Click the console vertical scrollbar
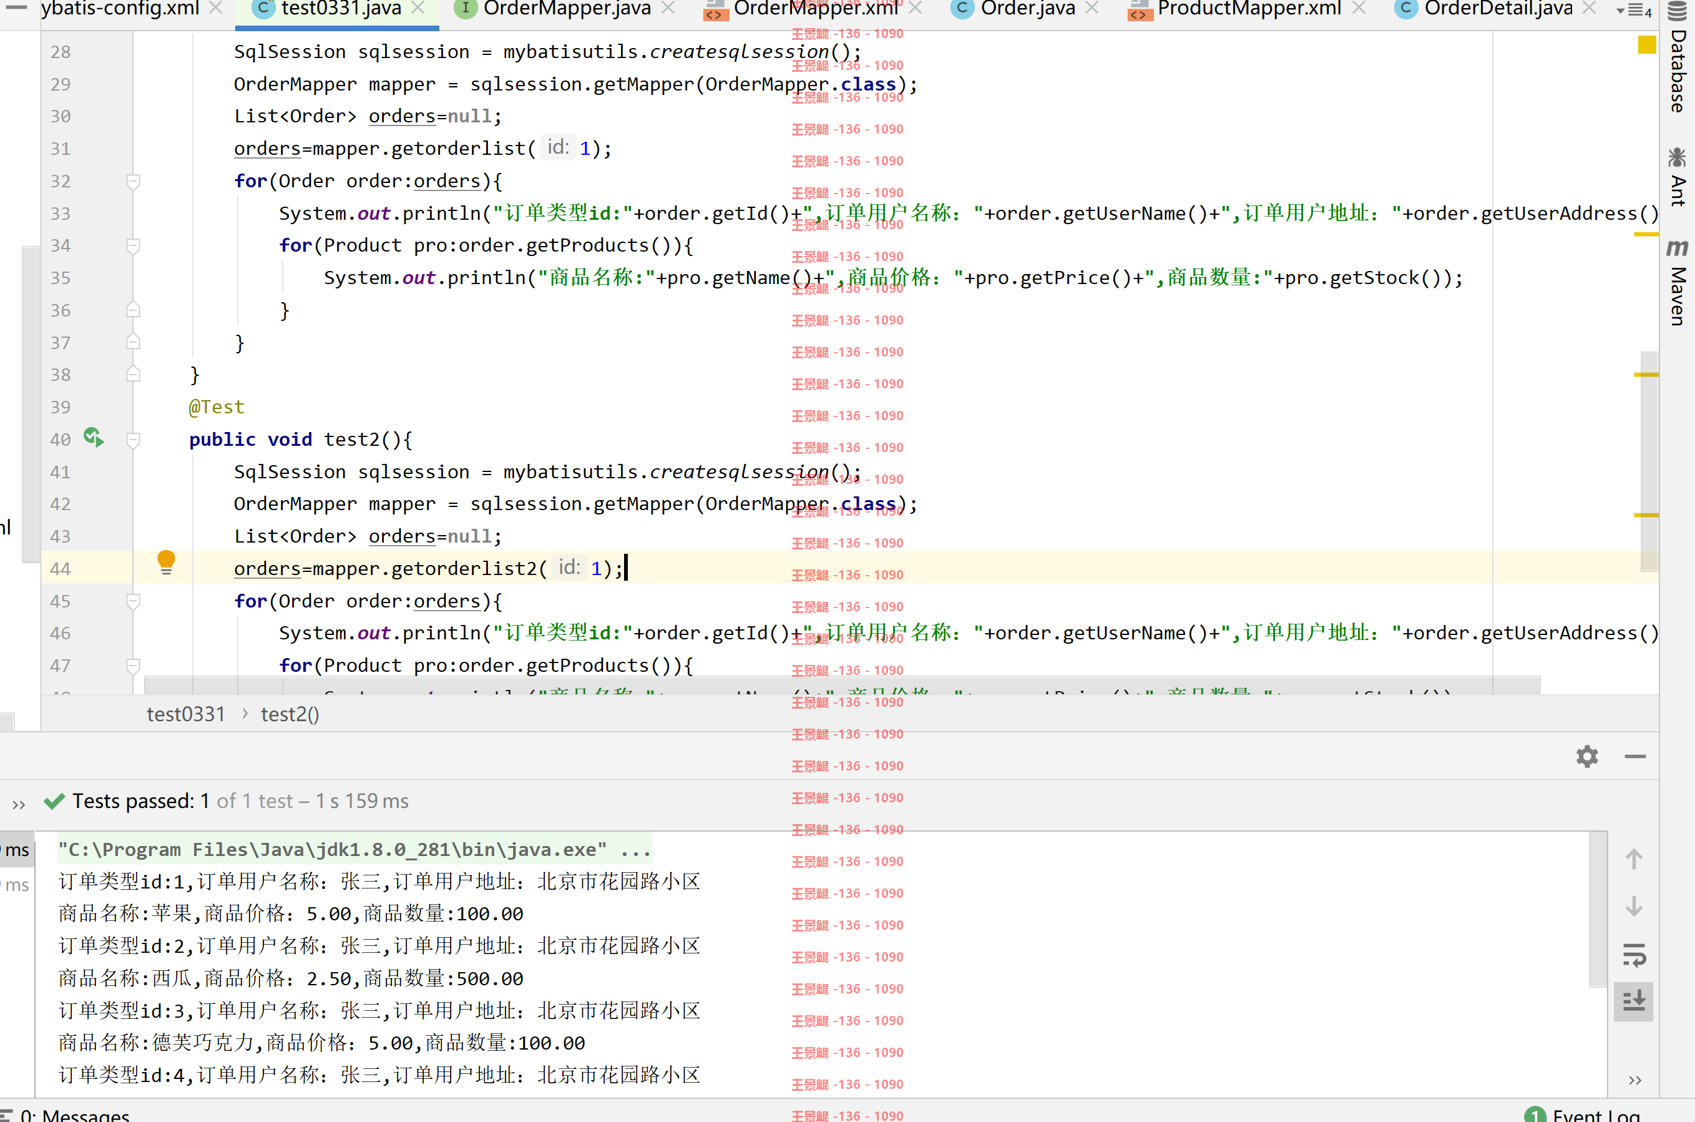1695x1122 pixels. [1598, 908]
